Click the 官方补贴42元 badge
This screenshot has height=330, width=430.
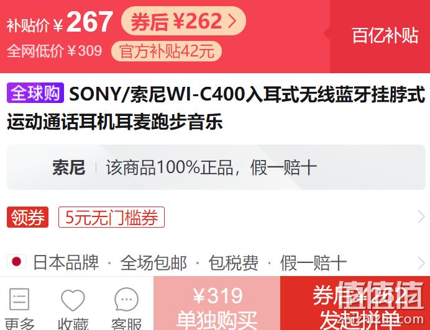point(167,51)
